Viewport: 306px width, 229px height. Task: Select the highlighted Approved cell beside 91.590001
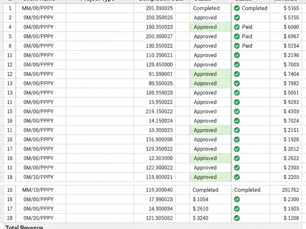tap(210, 74)
